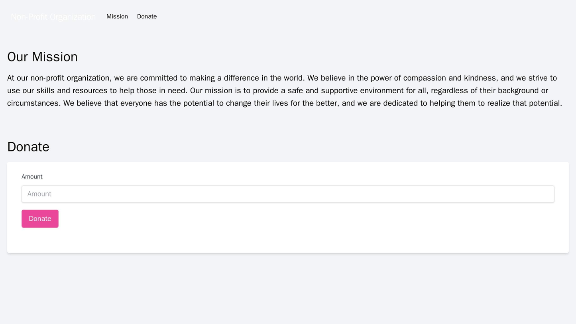Click the words "those in need"
Image resolution: width=576 pixels, height=324 pixels.
[162, 91]
